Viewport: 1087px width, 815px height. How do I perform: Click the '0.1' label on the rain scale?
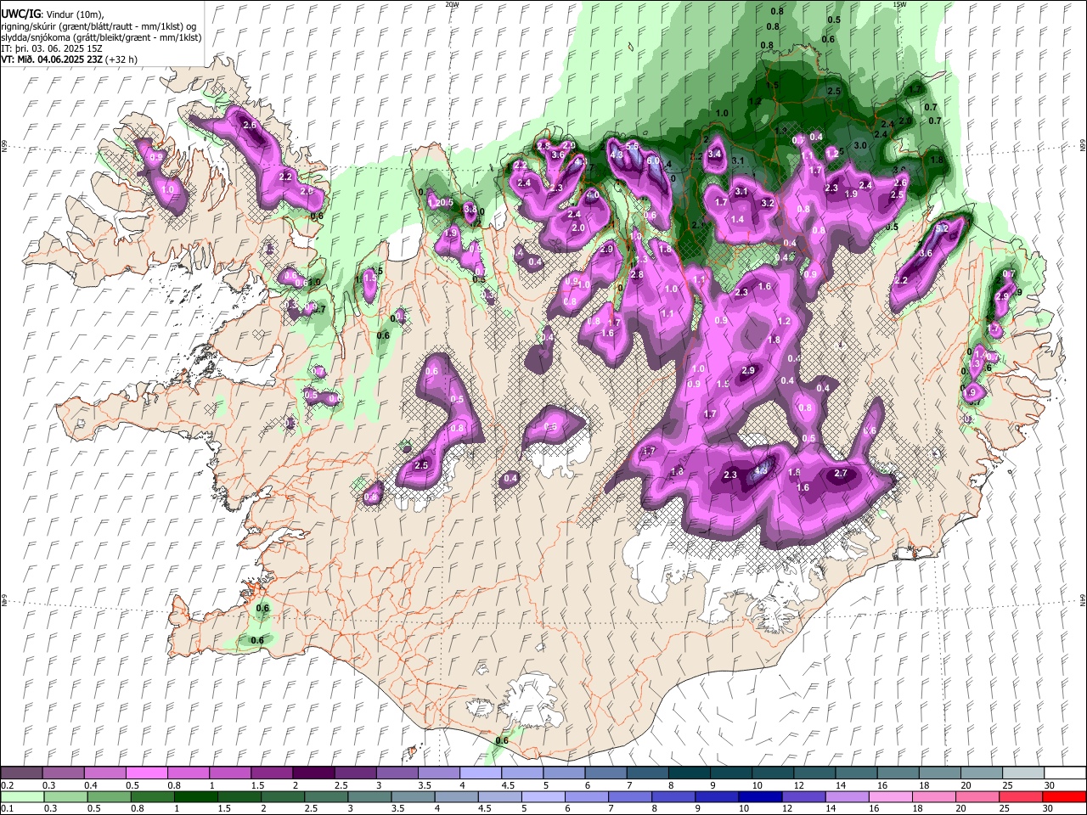pos(7,808)
